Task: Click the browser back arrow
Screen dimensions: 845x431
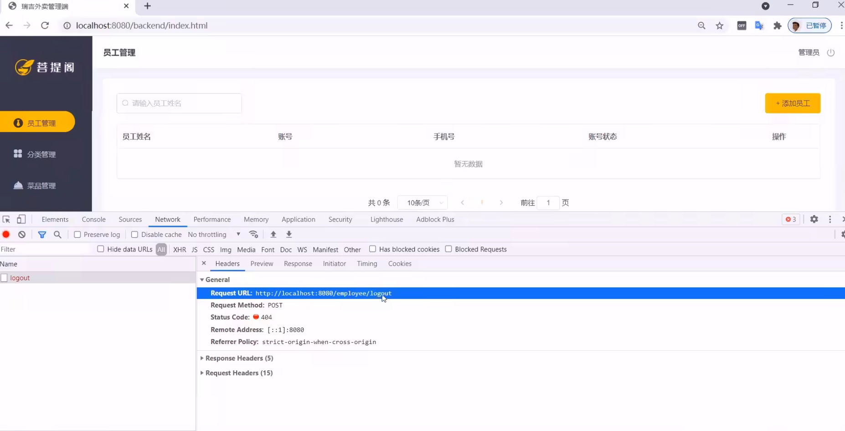Action: [9, 26]
